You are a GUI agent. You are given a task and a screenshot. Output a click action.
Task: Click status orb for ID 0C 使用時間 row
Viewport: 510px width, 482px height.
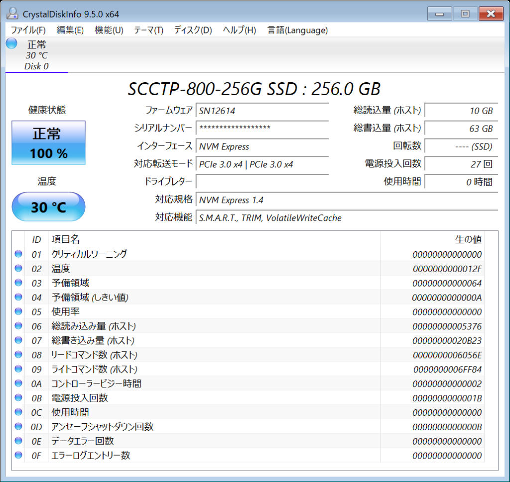click(x=18, y=412)
